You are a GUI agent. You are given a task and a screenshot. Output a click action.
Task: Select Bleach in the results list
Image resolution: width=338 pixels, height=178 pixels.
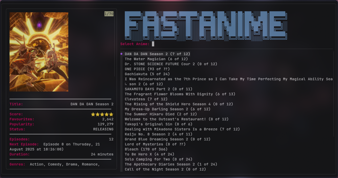tap(146, 149)
